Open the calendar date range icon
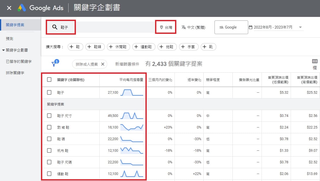This screenshot has width=320, height=181. click(251, 27)
